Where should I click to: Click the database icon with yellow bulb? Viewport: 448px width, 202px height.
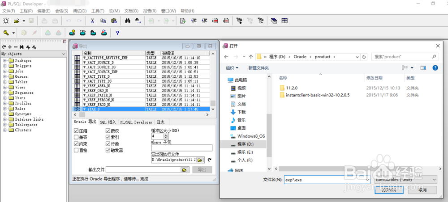coord(72,33)
